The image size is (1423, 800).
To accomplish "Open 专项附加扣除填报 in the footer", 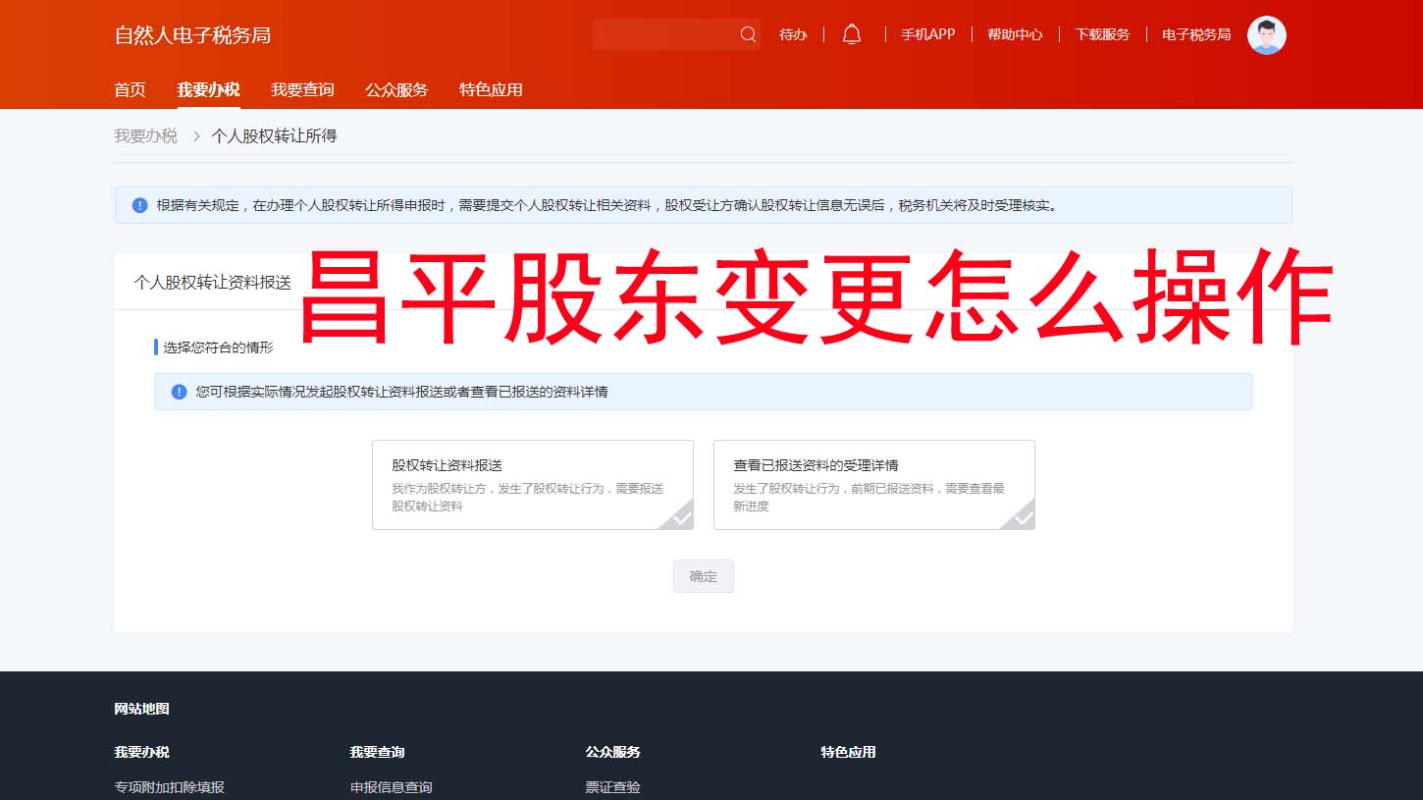I will [169, 786].
